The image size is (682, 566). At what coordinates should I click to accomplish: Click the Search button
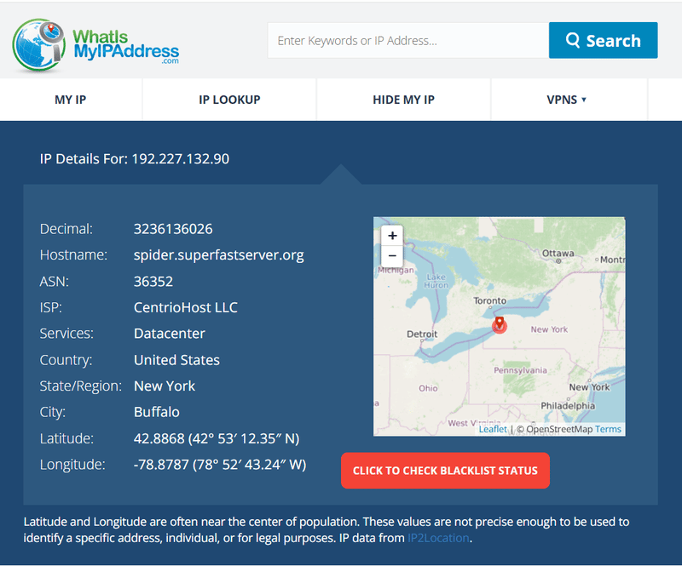pos(603,40)
